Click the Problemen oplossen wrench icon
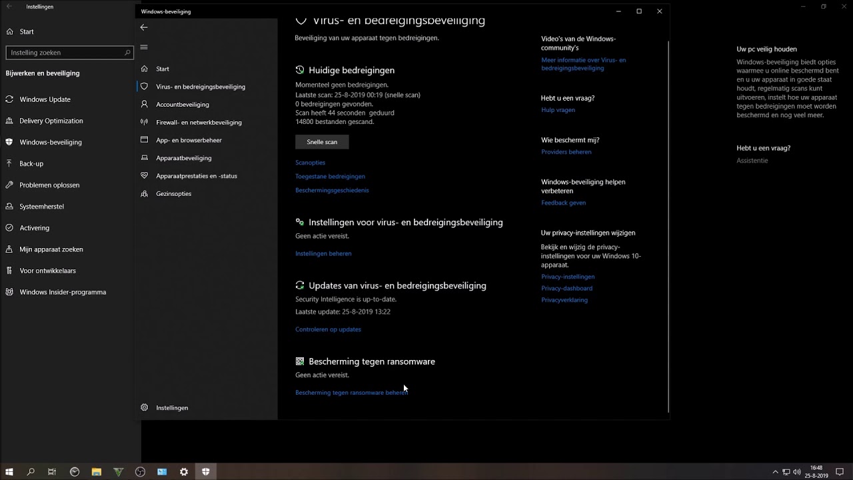 [9, 185]
